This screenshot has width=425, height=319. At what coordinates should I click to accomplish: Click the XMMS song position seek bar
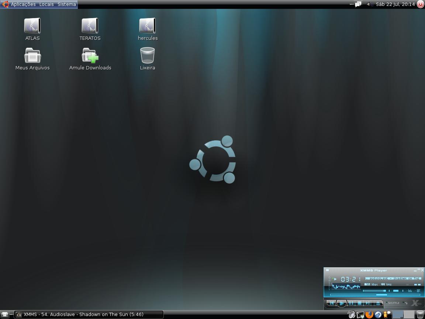click(375, 295)
